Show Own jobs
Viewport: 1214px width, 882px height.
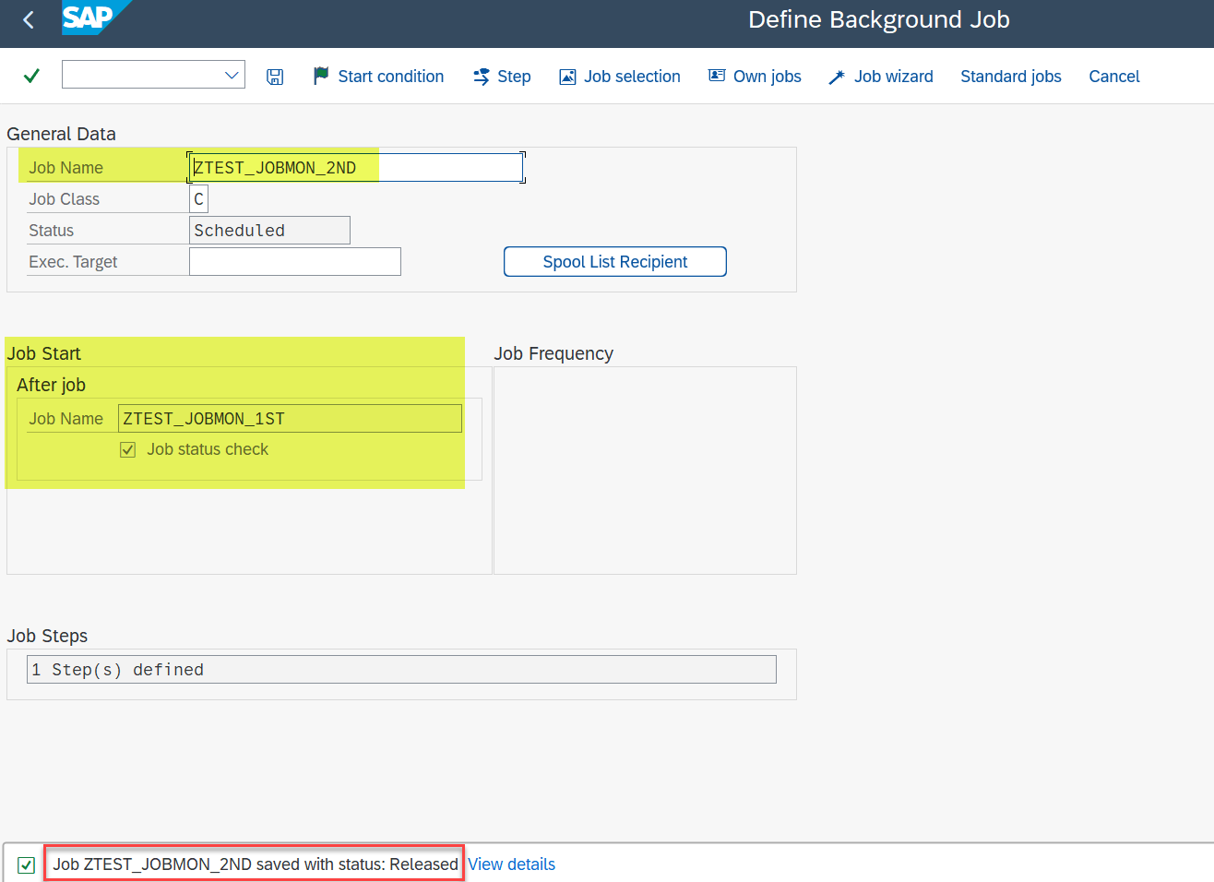(755, 77)
